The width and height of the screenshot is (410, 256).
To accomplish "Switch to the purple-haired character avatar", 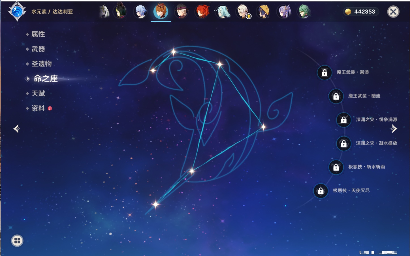I will click(284, 12).
